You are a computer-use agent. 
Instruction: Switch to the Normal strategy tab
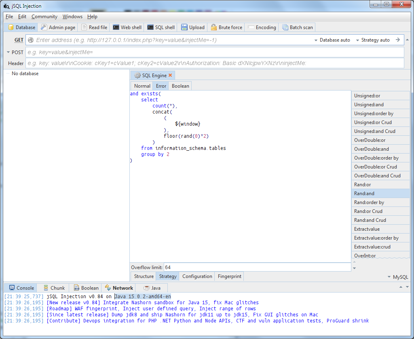point(142,86)
